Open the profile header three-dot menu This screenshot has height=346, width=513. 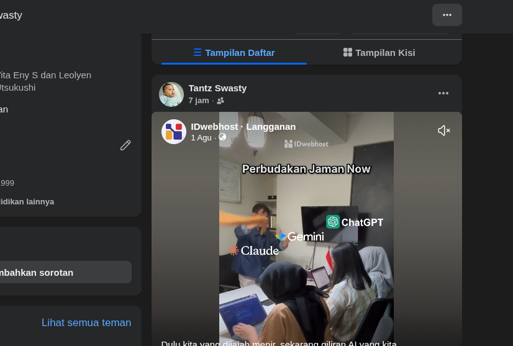click(447, 15)
